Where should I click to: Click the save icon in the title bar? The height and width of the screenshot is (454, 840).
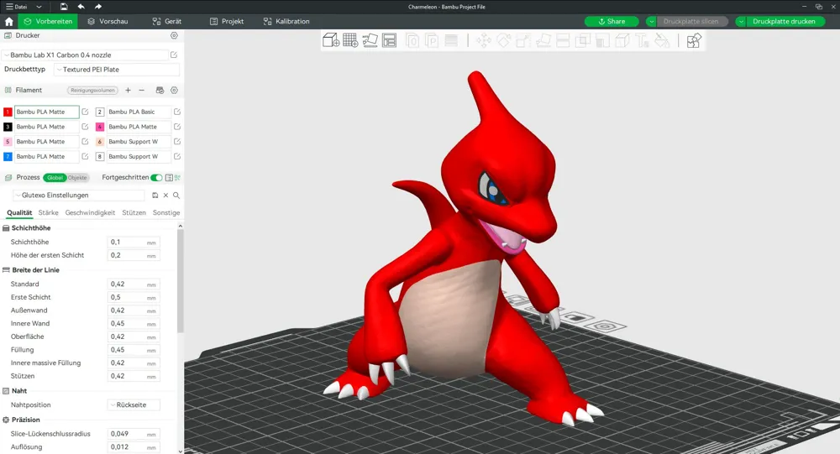click(64, 7)
